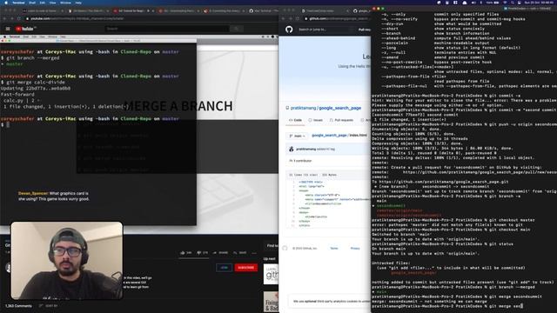Open the second Up next video thumbnail

[x=271, y=302]
